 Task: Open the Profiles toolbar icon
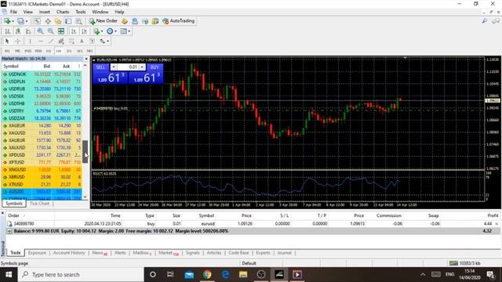click(20, 21)
